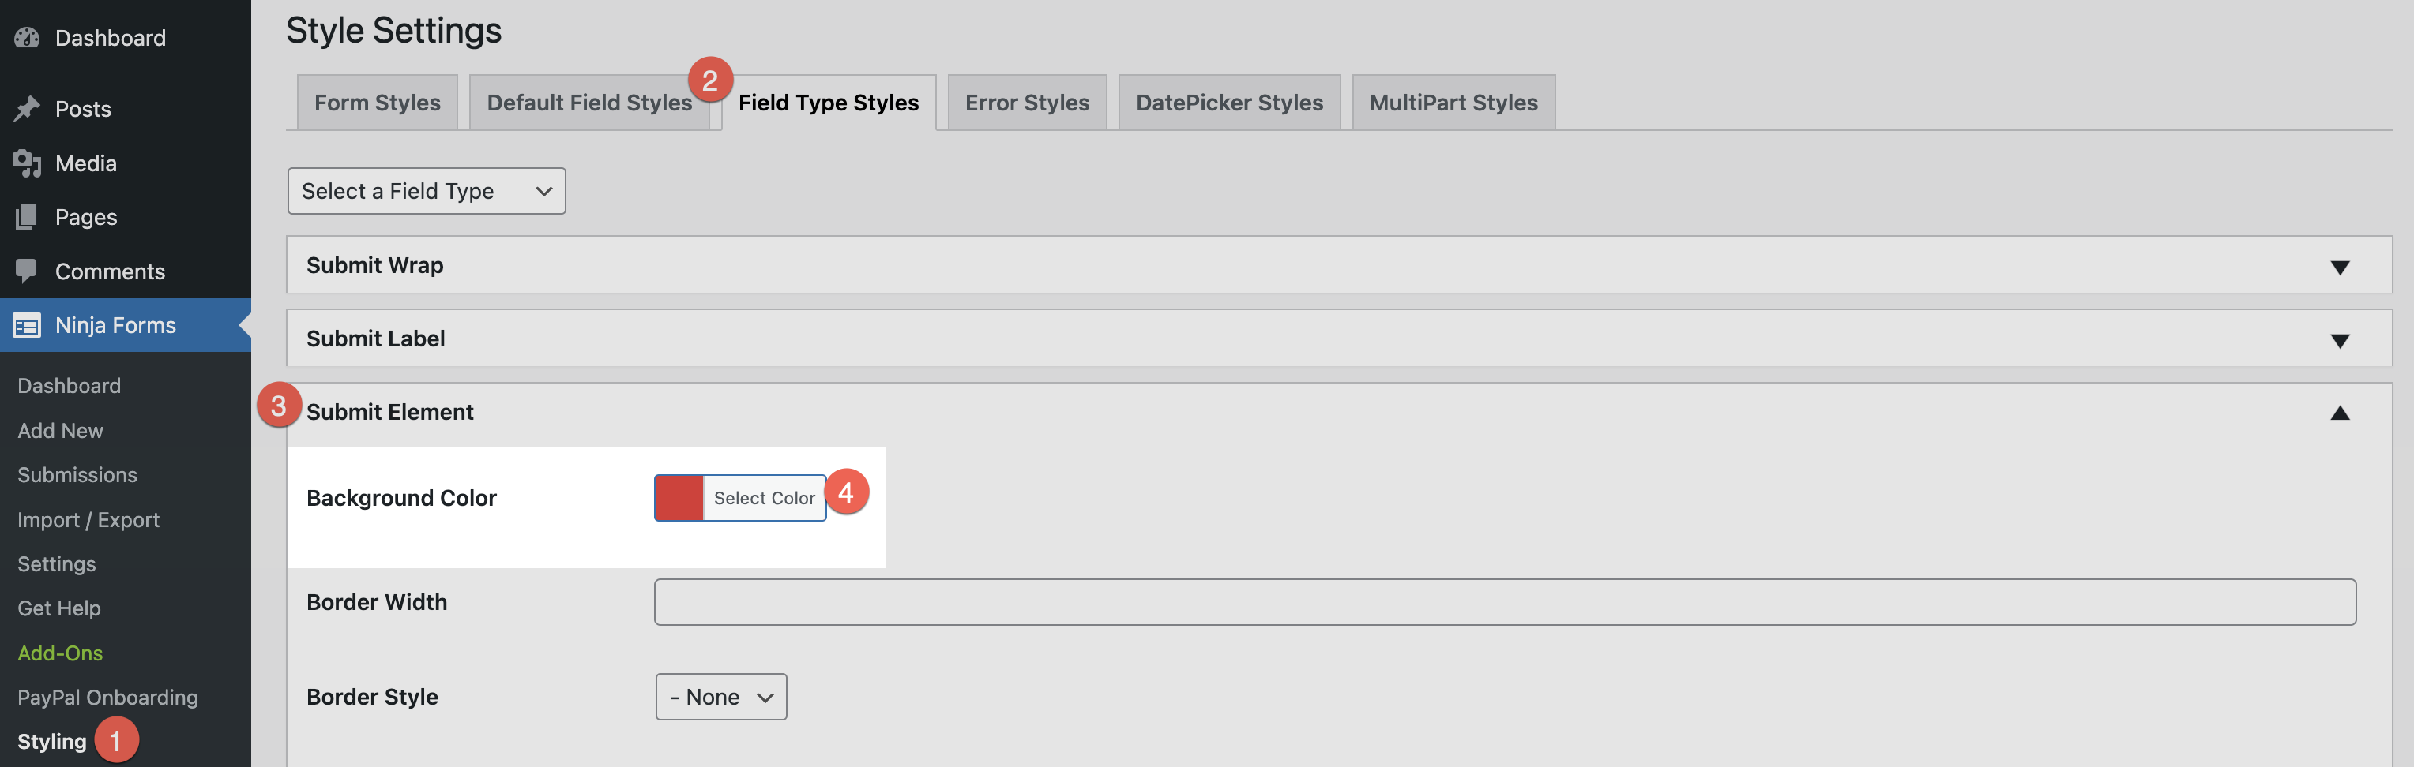Expand the Submit Wrap section arrow

tap(2339, 267)
